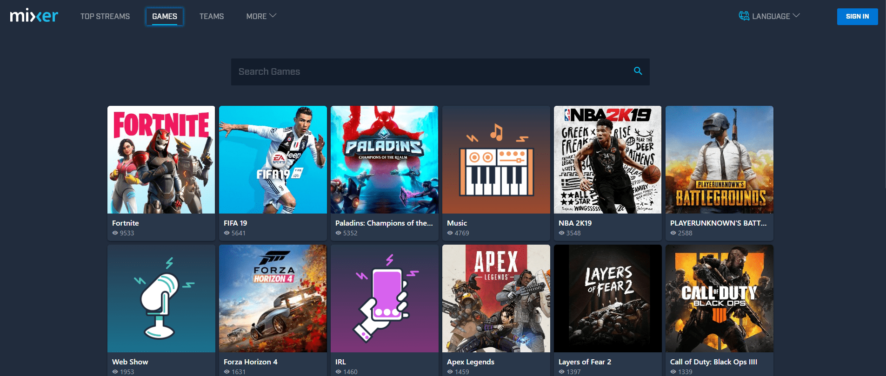Image resolution: width=886 pixels, height=376 pixels.
Task: Open the Layers of Fear 2 cover
Action: [x=608, y=298]
